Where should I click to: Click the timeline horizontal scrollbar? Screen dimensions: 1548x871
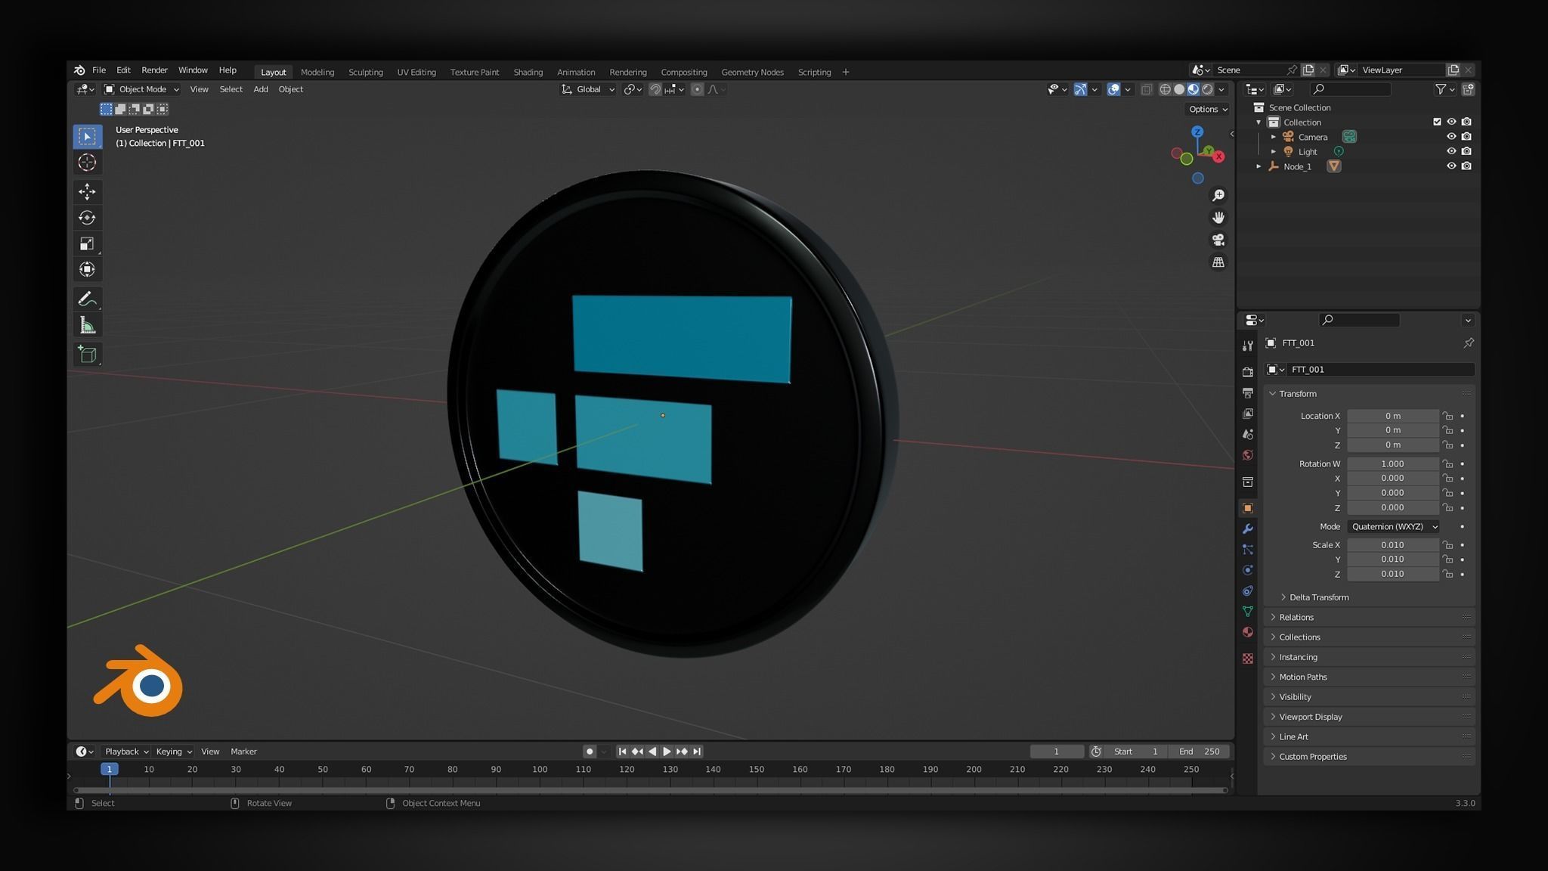(x=650, y=790)
